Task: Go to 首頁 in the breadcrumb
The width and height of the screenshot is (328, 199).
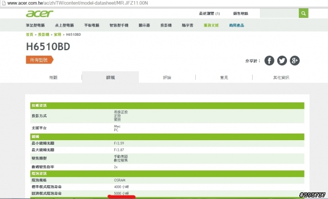Action: pyautogui.click(x=30, y=34)
